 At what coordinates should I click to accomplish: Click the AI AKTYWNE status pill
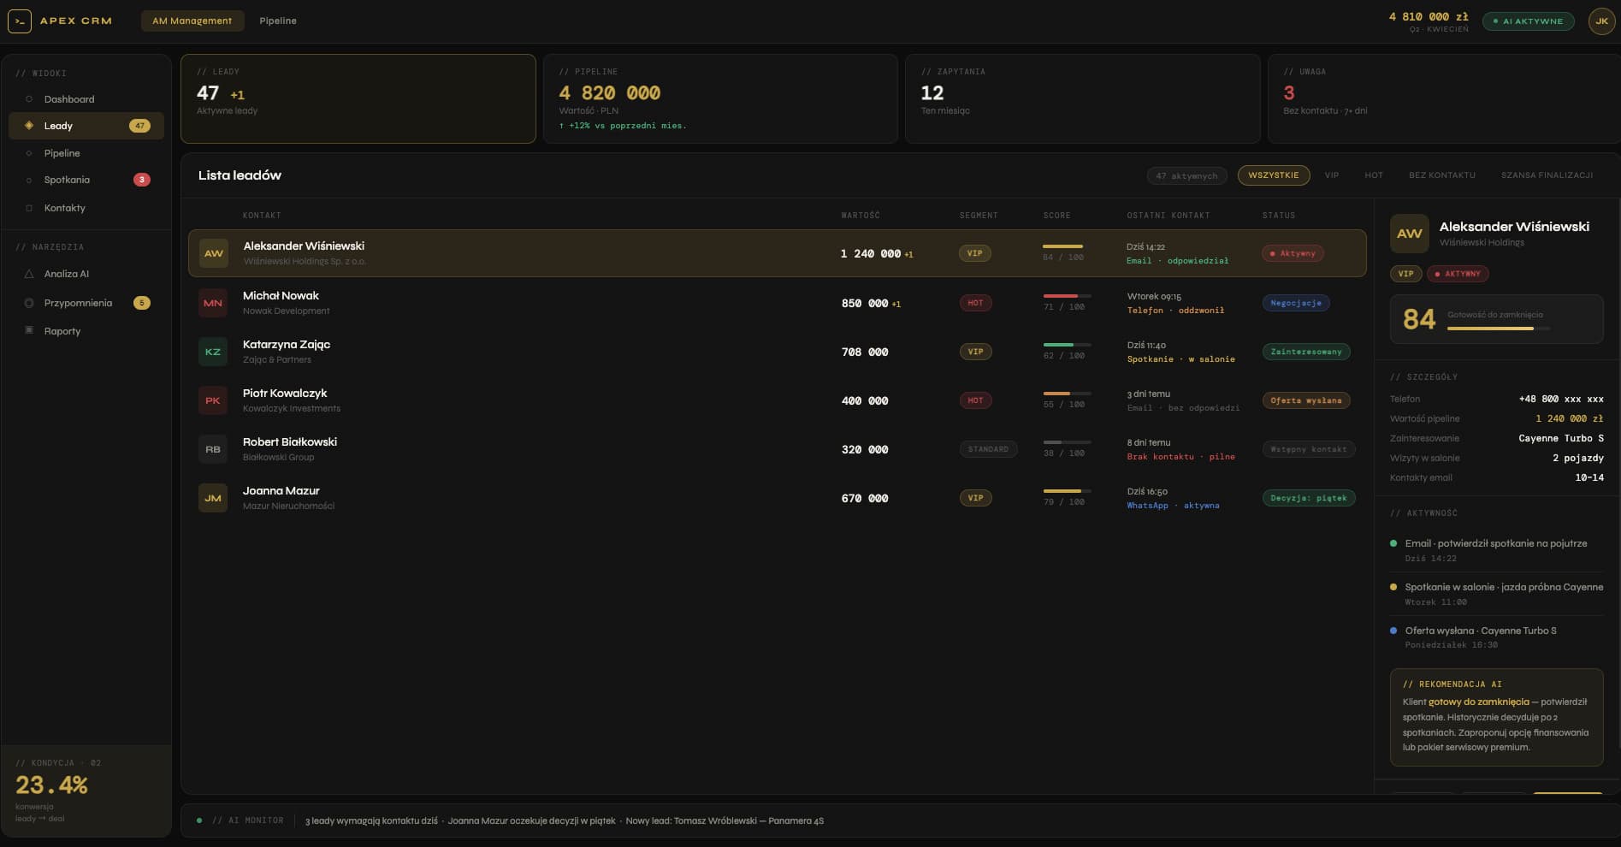[1529, 21]
